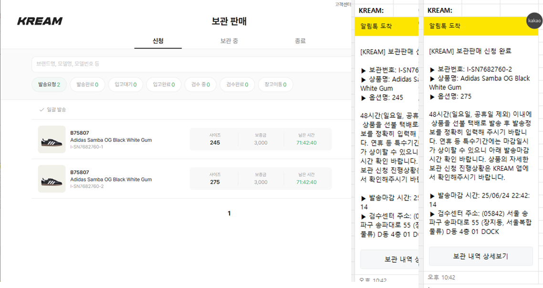
Task: Select the 창고이동 0 filter chip
Action: tap(275, 85)
